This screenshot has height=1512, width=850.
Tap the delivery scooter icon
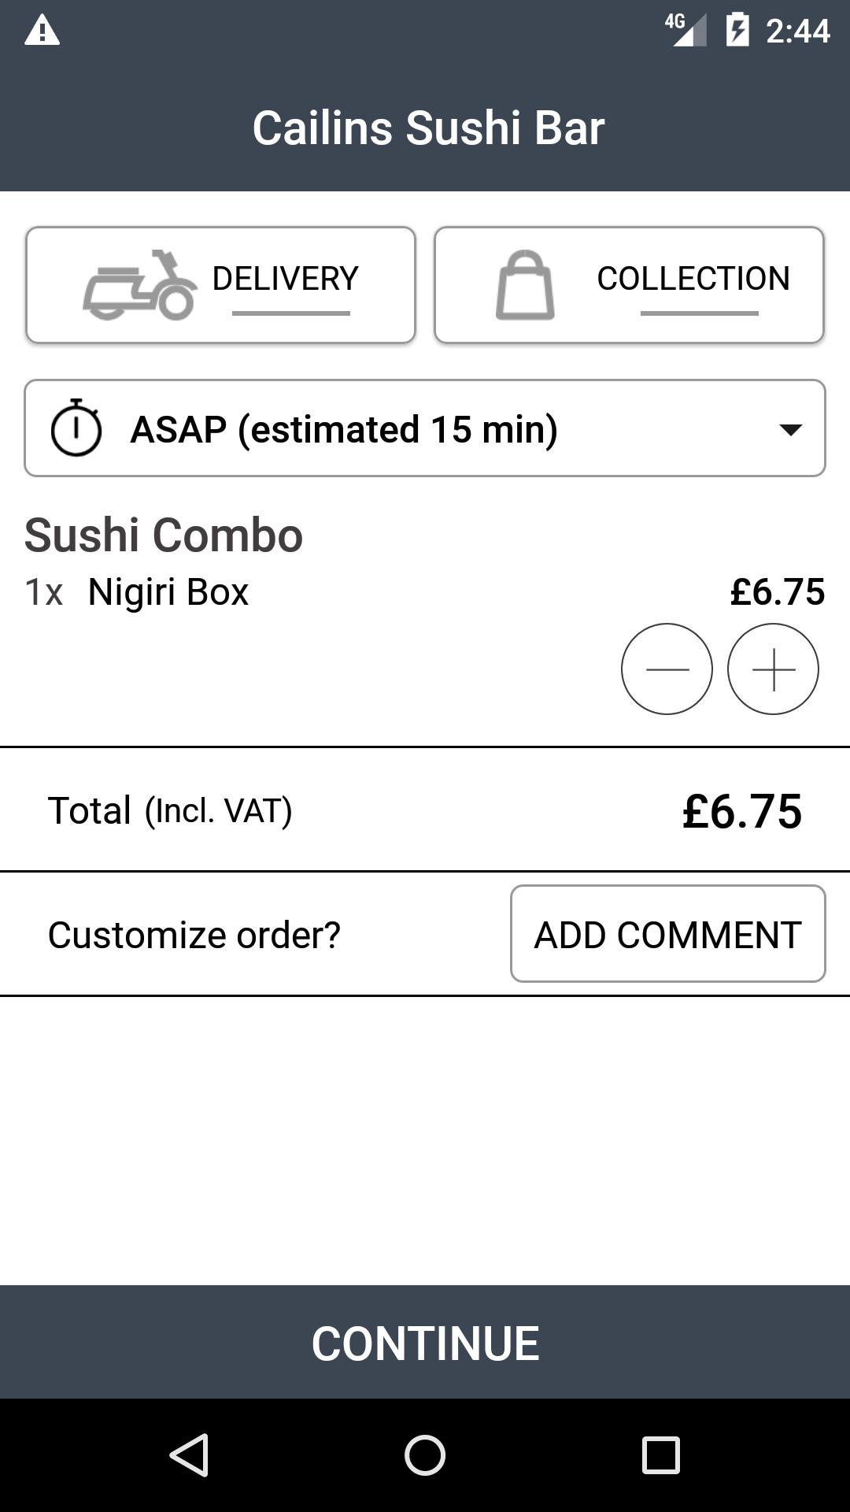click(140, 285)
